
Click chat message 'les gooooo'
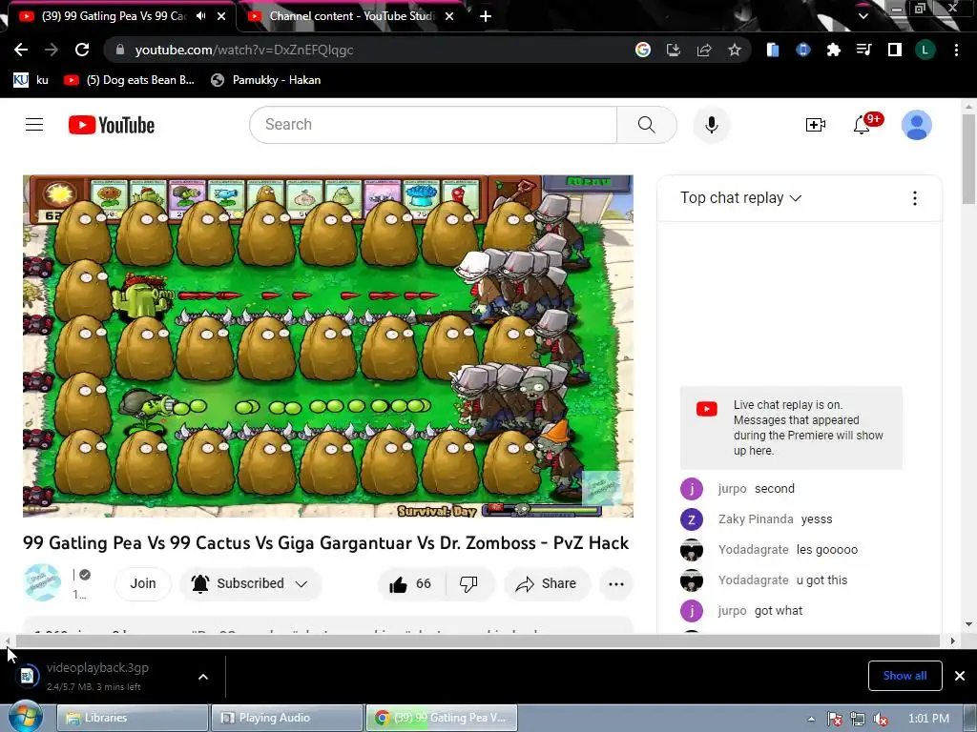coord(827,550)
